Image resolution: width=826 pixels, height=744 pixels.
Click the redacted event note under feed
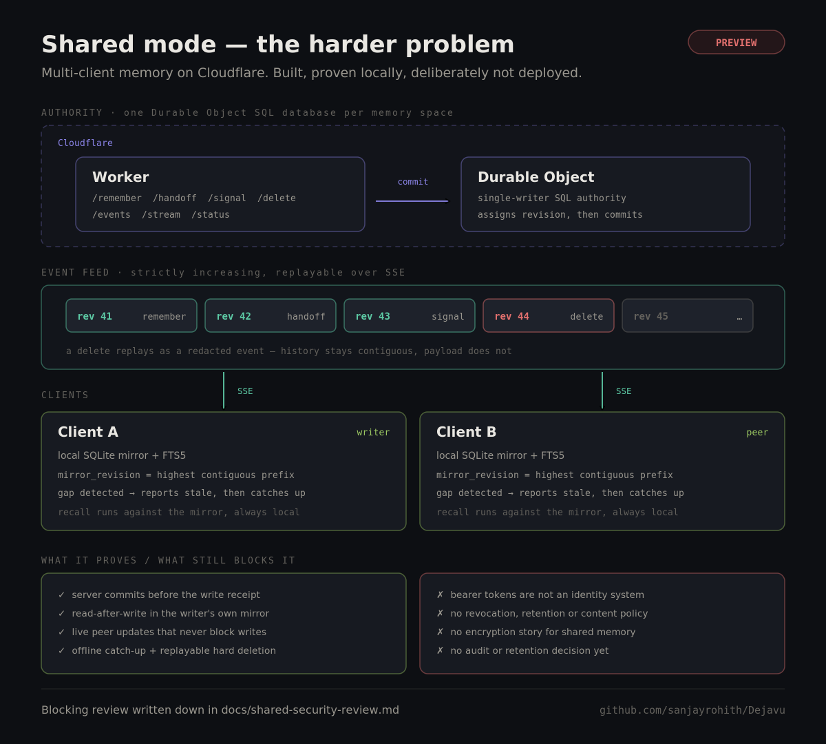tap(289, 351)
